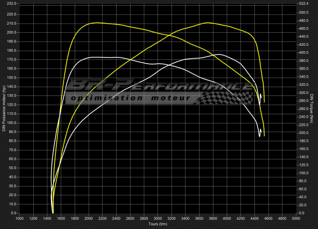
Task: Click the 5000 tick on the x-axis
Action: pos(295,218)
